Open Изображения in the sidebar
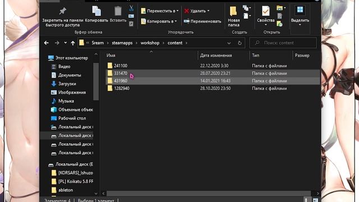Screen dimensions: 359x202 pos(68,93)
